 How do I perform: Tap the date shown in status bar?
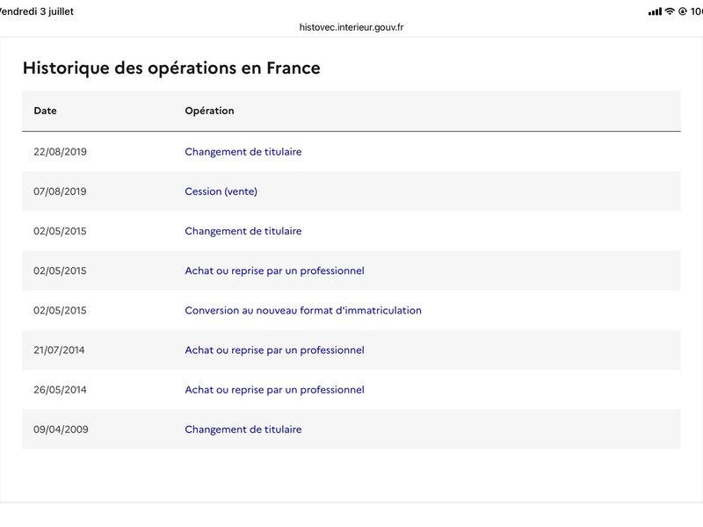(x=37, y=11)
